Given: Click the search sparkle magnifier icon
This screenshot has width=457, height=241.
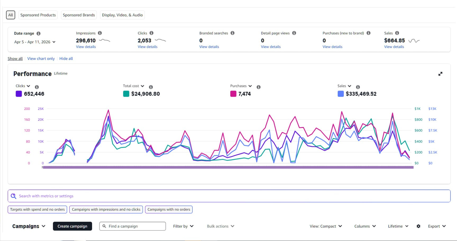Looking at the screenshot, I should 13,196.
